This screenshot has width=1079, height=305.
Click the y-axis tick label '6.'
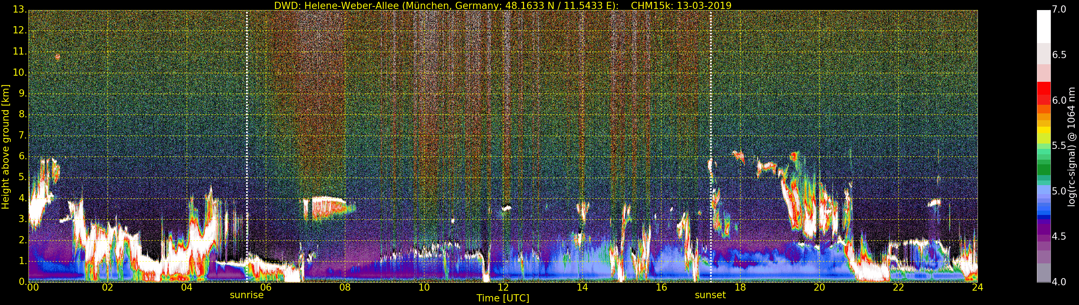23,156
